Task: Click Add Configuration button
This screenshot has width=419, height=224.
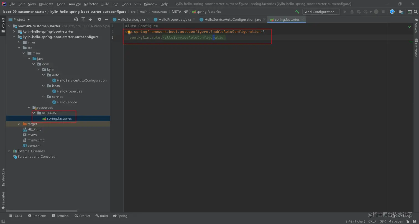Action: [x=321, y=12]
